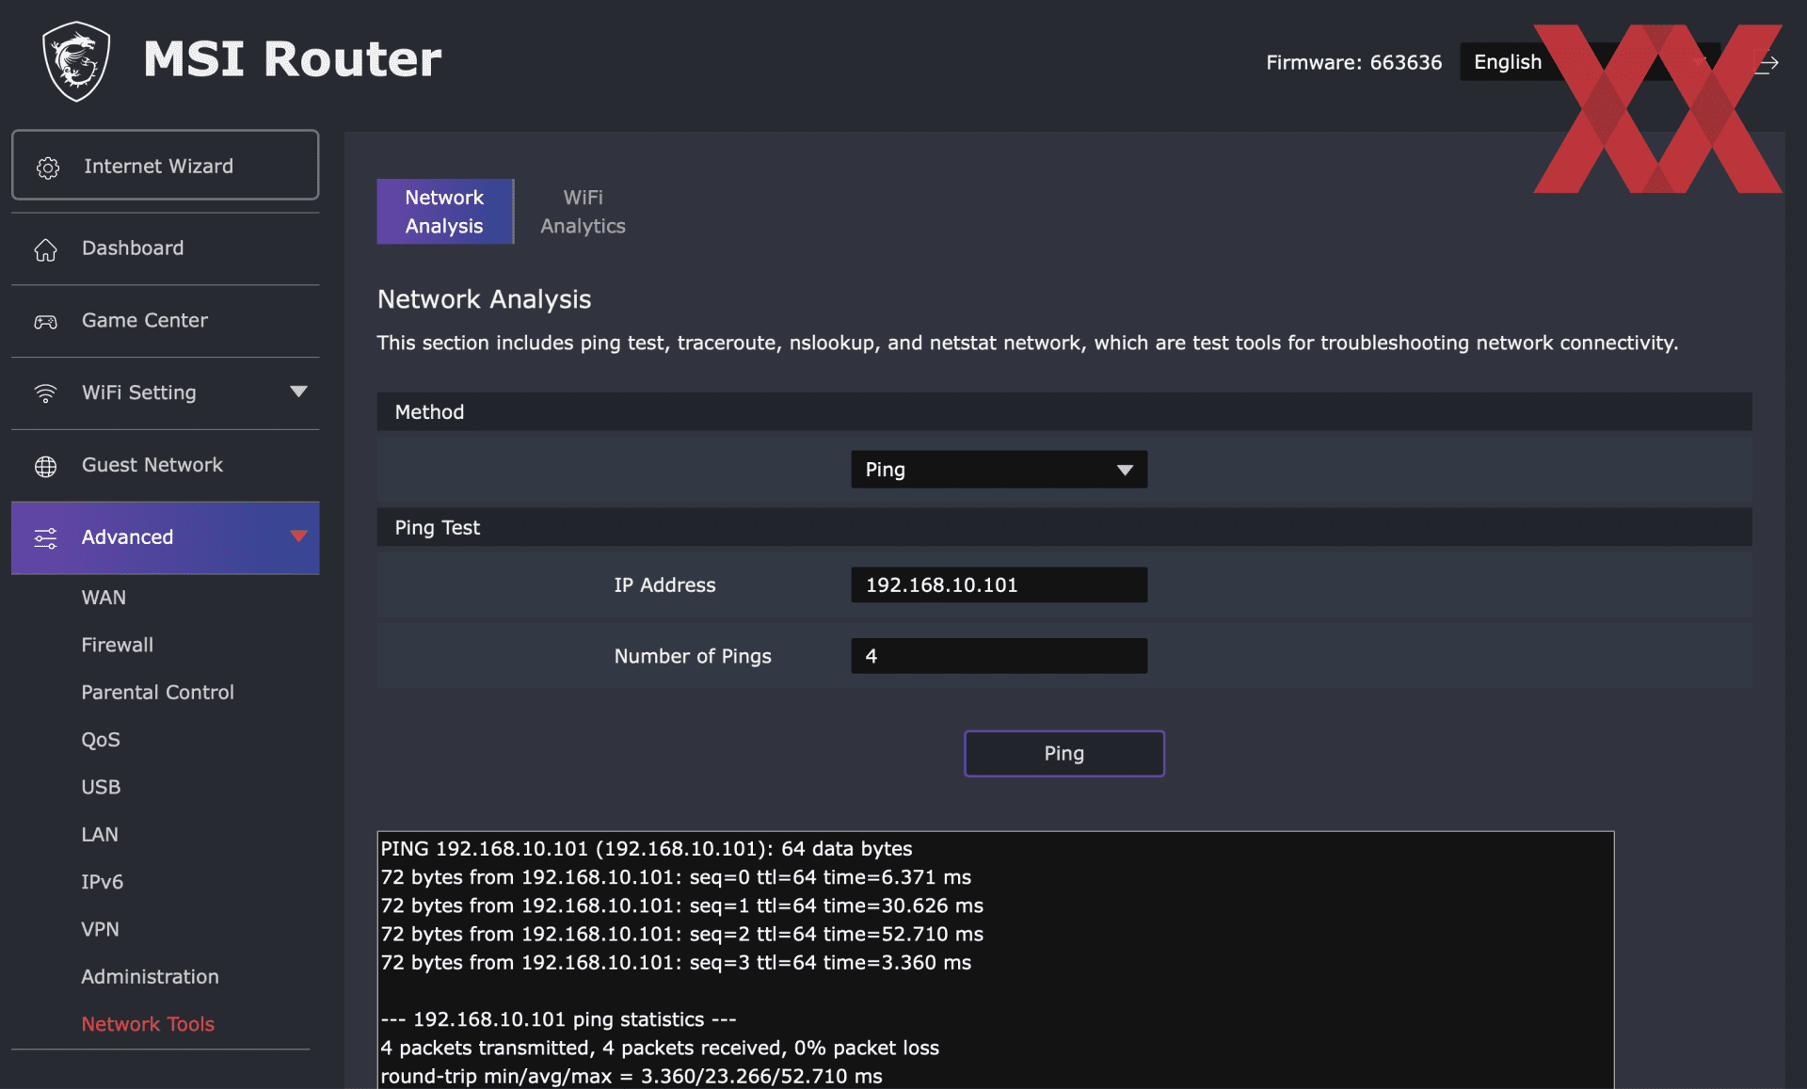This screenshot has height=1089, width=1807.
Task: Open the WiFi Setting menu item
Action: click(165, 392)
